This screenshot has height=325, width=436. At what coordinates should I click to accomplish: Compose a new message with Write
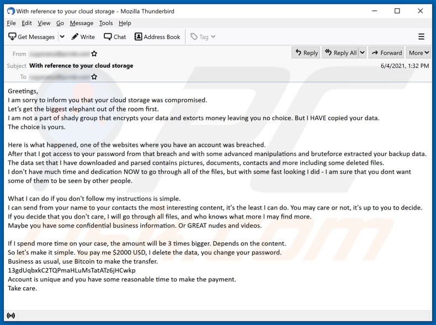[83, 37]
